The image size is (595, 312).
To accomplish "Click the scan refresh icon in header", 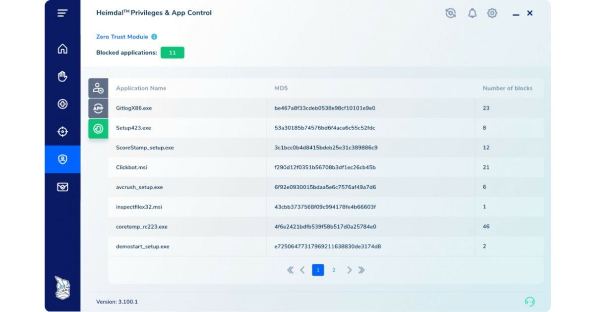I will (x=451, y=13).
